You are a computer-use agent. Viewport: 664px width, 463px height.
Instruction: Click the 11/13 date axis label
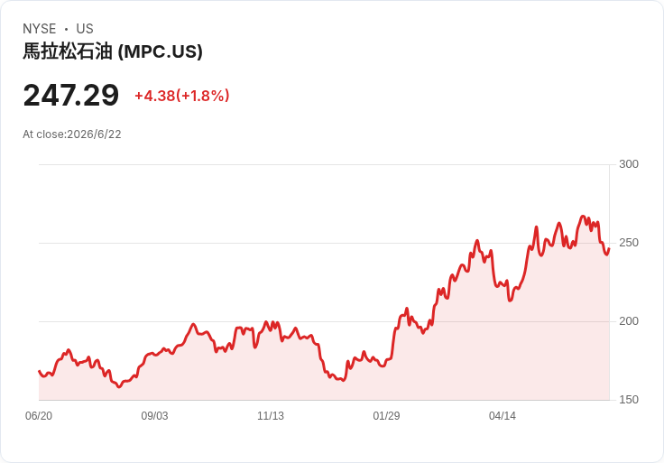[x=271, y=416]
